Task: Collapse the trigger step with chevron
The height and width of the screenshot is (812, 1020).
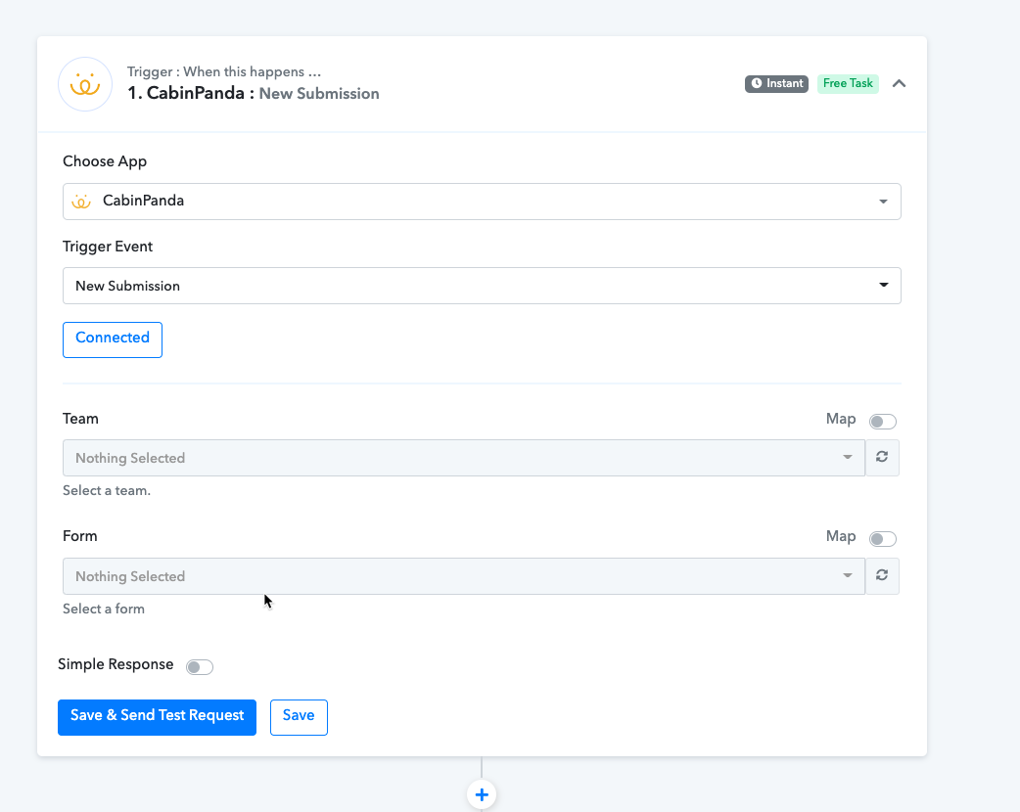Action: click(899, 83)
